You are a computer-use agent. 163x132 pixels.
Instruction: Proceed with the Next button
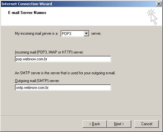point(119,124)
